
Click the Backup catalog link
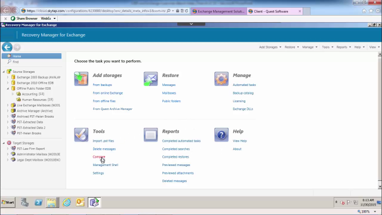click(x=243, y=93)
